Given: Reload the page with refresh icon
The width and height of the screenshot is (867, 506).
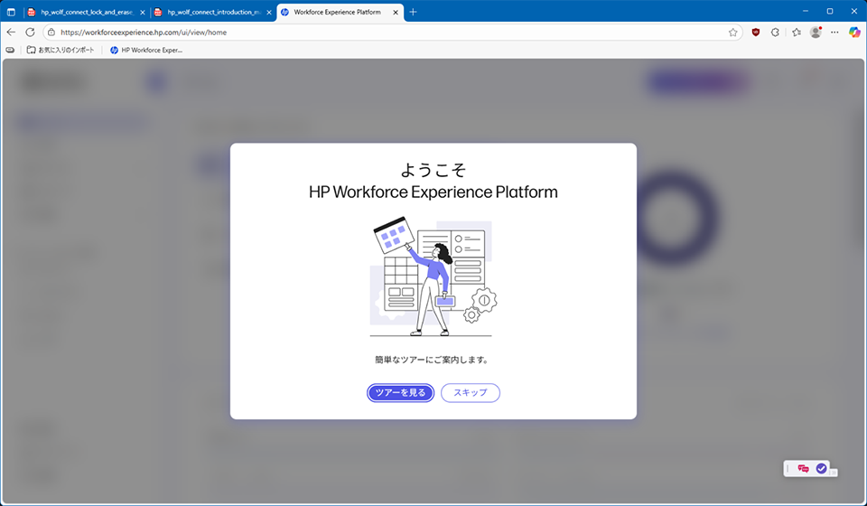Looking at the screenshot, I should coord(30,32).
